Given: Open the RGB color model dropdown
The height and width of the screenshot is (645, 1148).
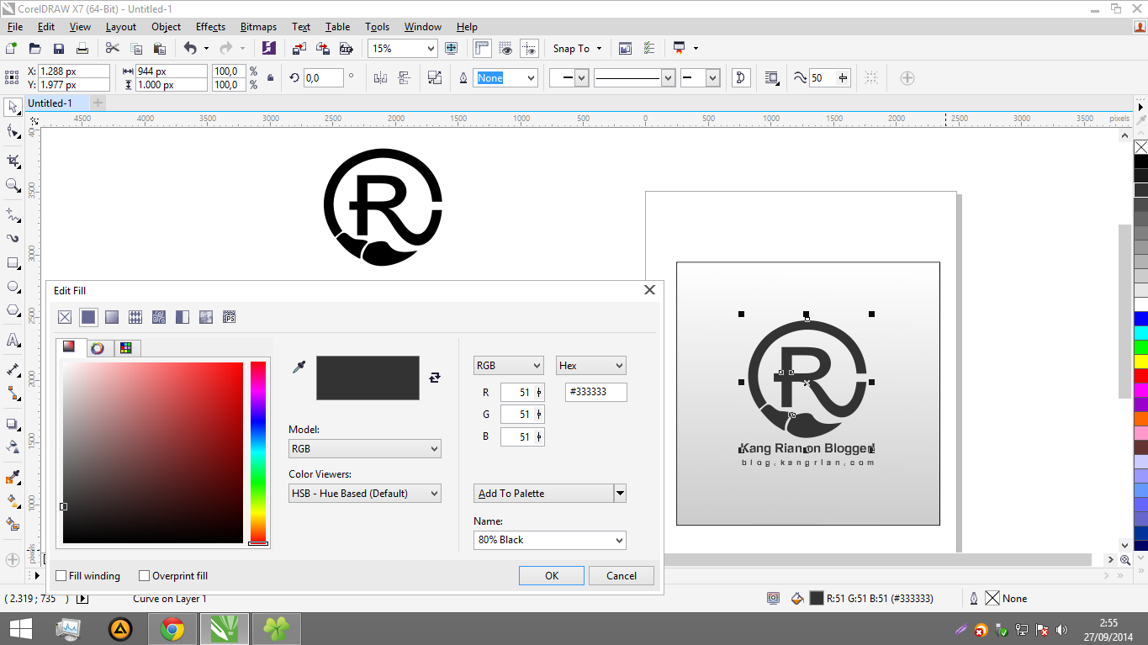Looking at the screenshot, I should click(x=509, y=366).
